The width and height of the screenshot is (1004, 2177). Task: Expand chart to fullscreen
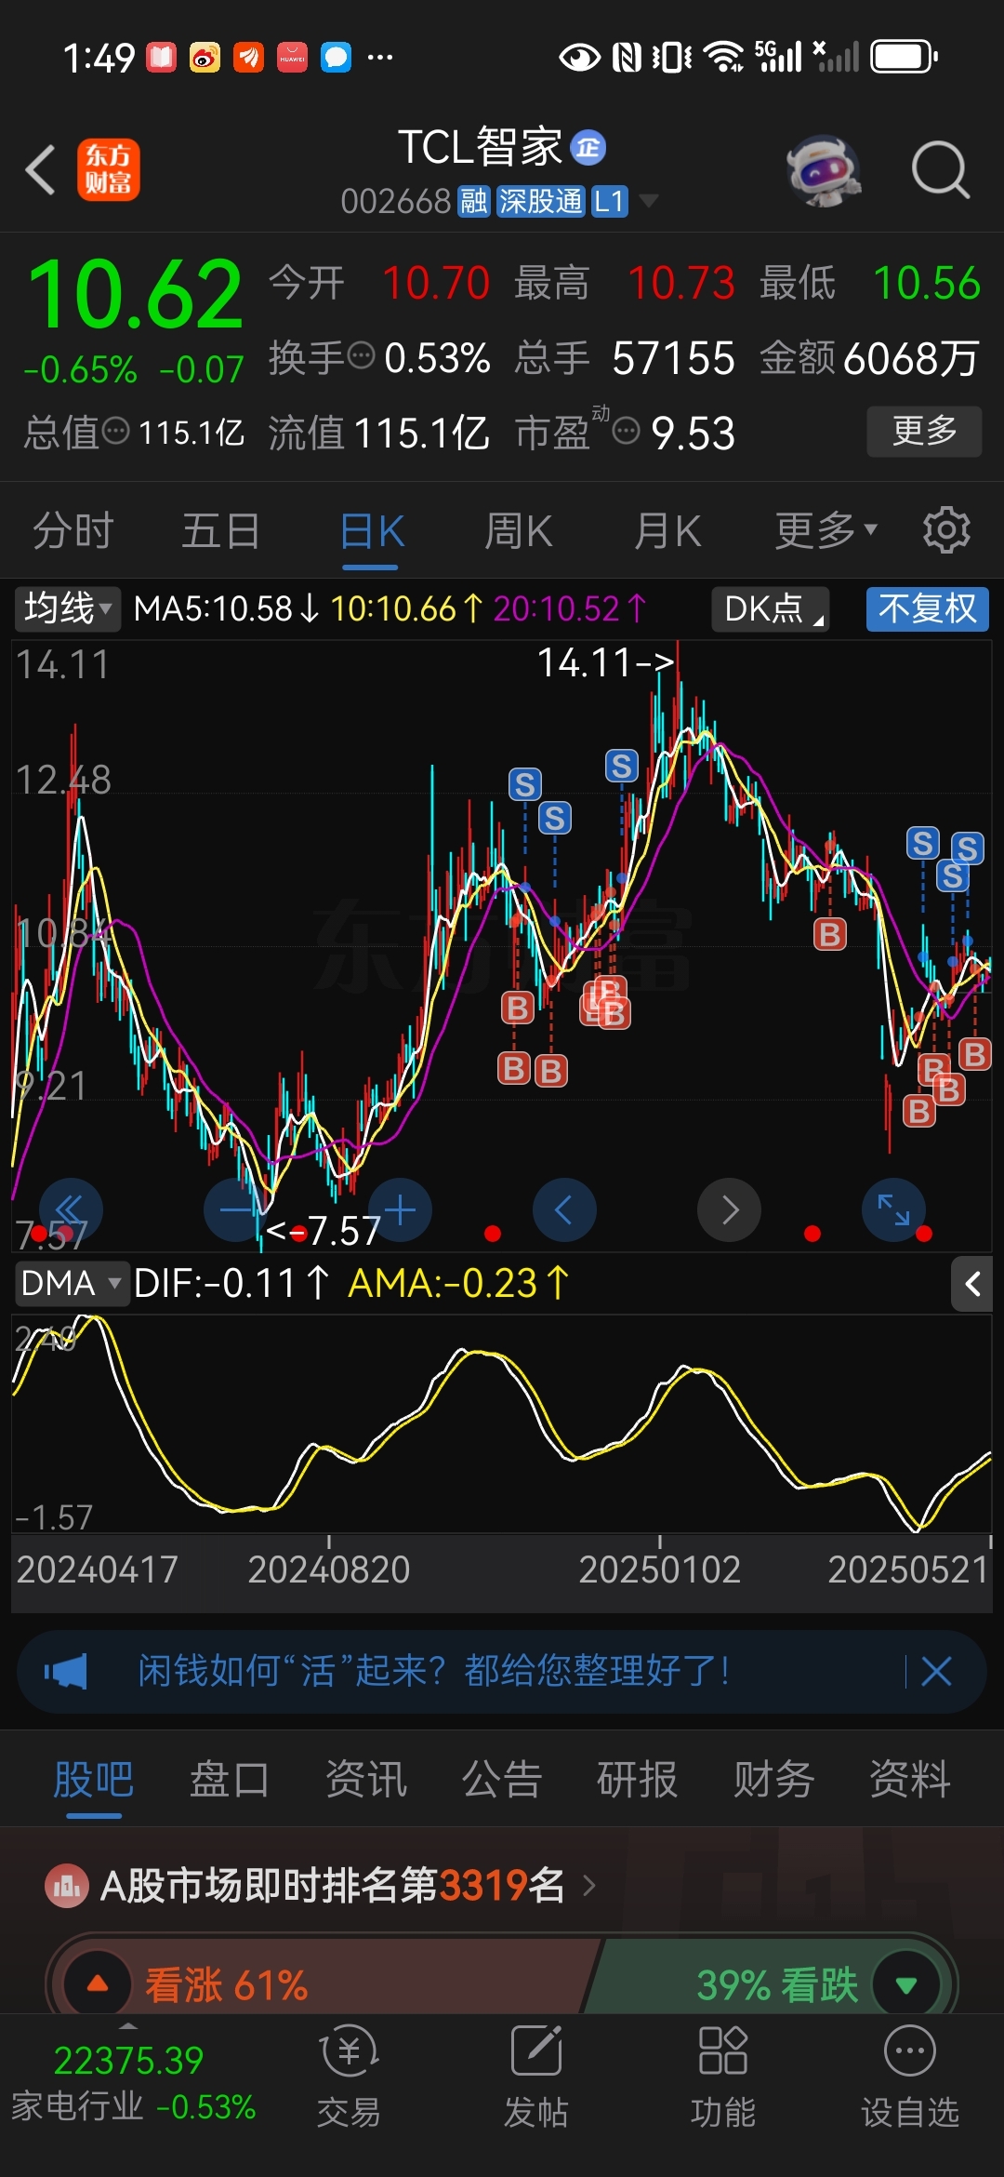[x=893, y=1209]
